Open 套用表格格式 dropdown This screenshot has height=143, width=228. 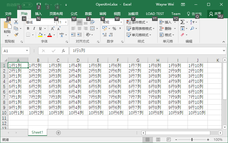tap(140, 28)
